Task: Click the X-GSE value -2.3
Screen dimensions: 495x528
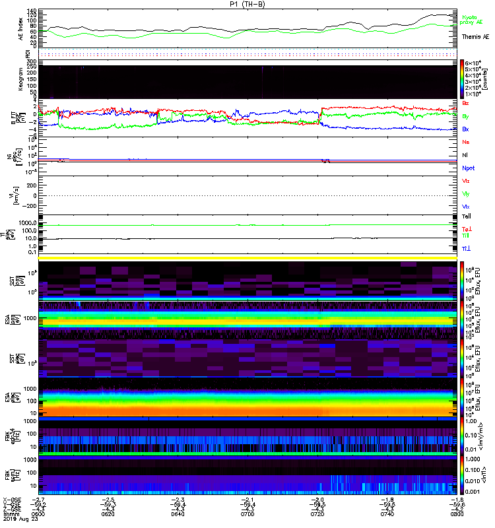Action: coord(178,500)
